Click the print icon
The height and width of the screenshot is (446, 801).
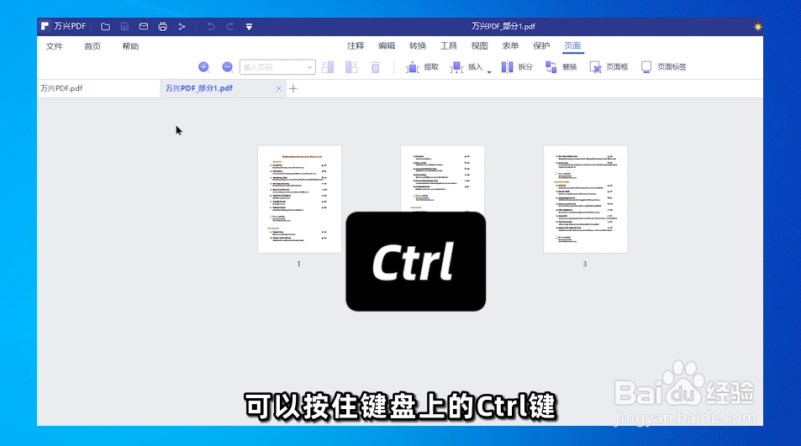(162, 27)
